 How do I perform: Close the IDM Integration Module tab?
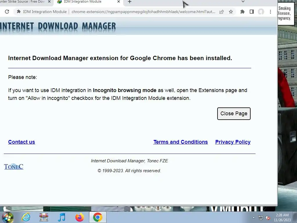(119, 1)
